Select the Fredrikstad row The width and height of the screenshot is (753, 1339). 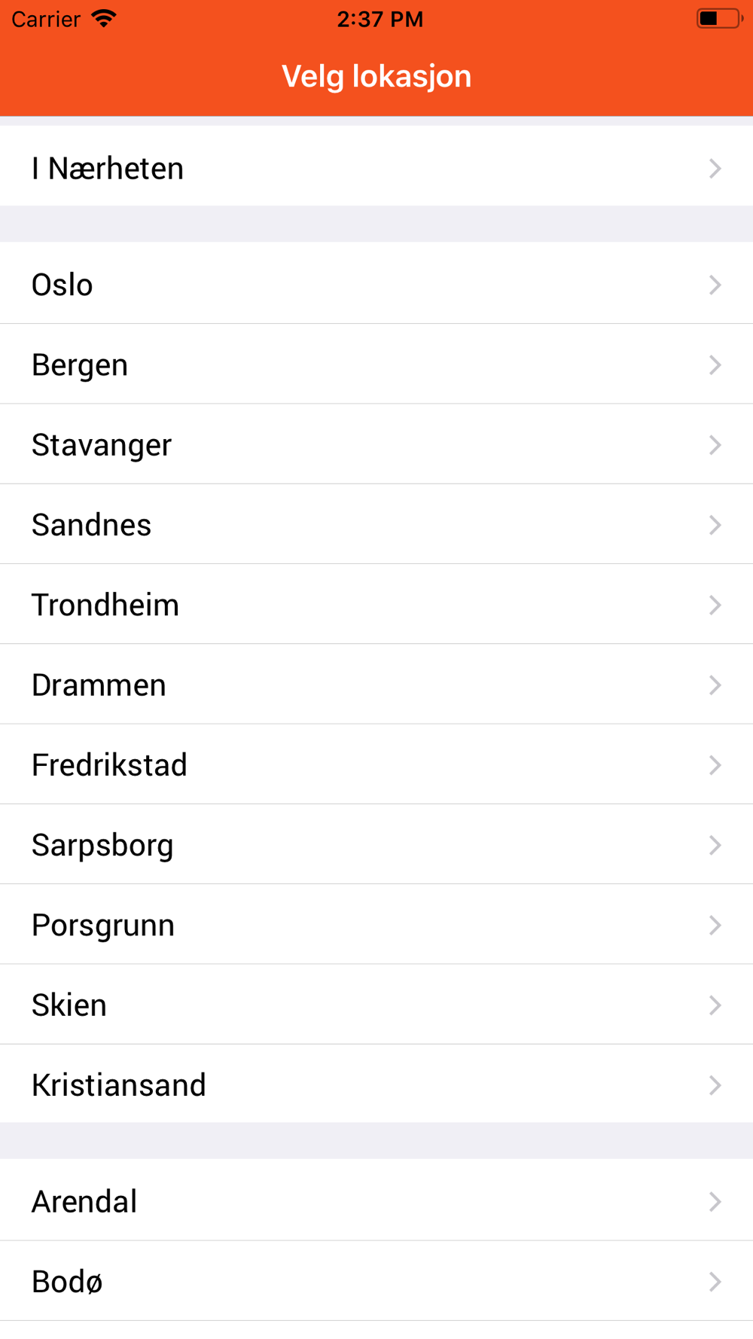pos(110,765)
